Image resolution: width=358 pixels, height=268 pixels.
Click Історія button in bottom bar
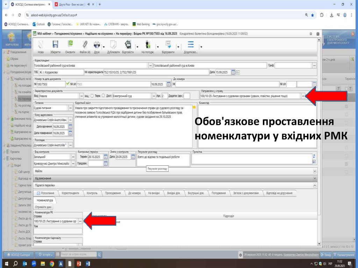pyautogui.click(x=45, y=254)
